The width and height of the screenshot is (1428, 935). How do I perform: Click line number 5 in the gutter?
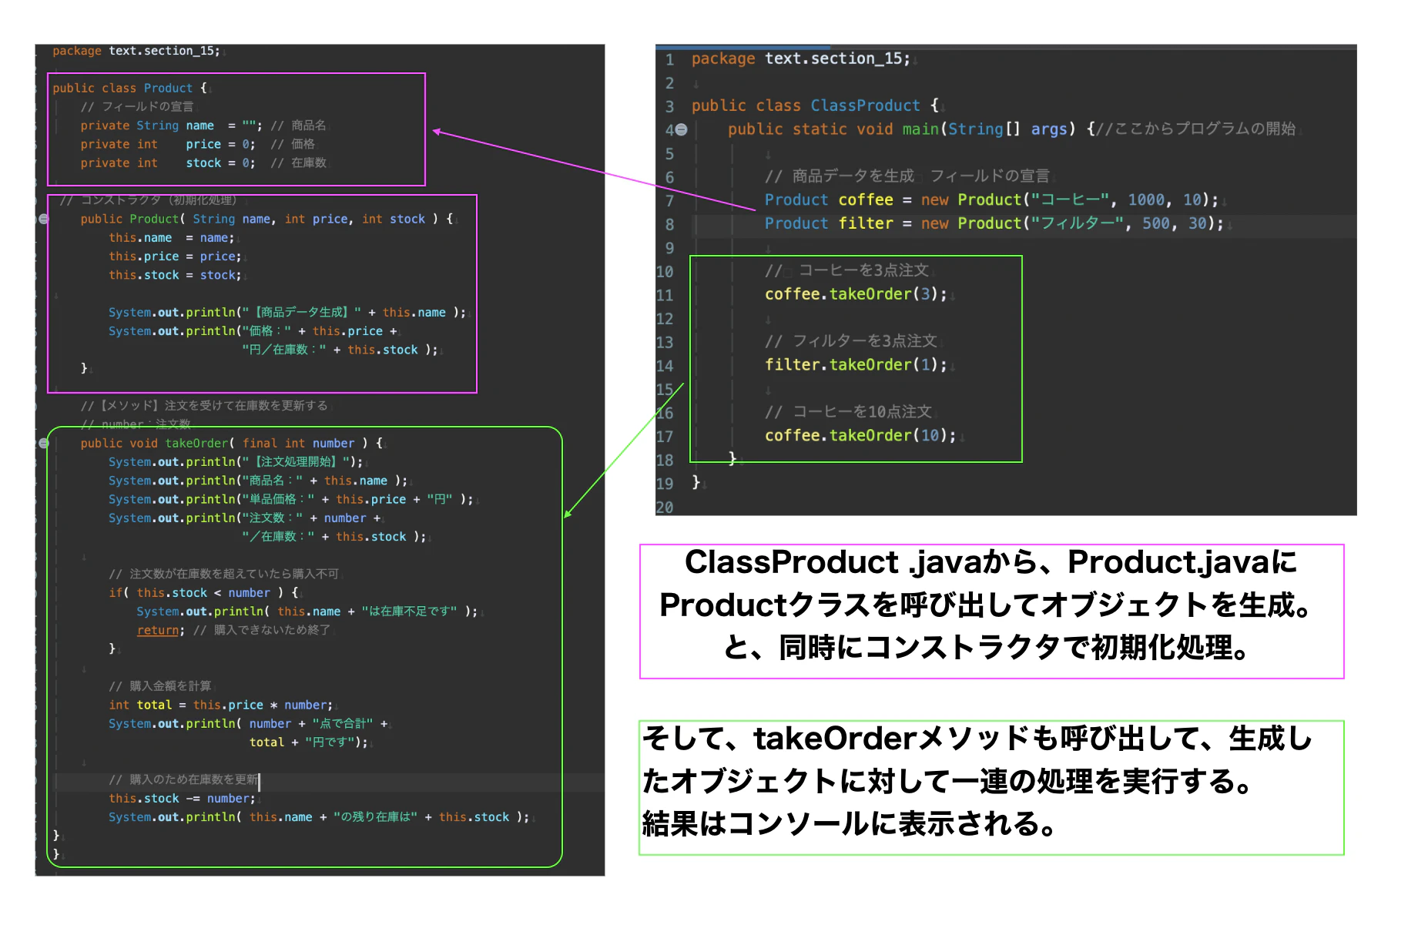(x=669, y=154)
